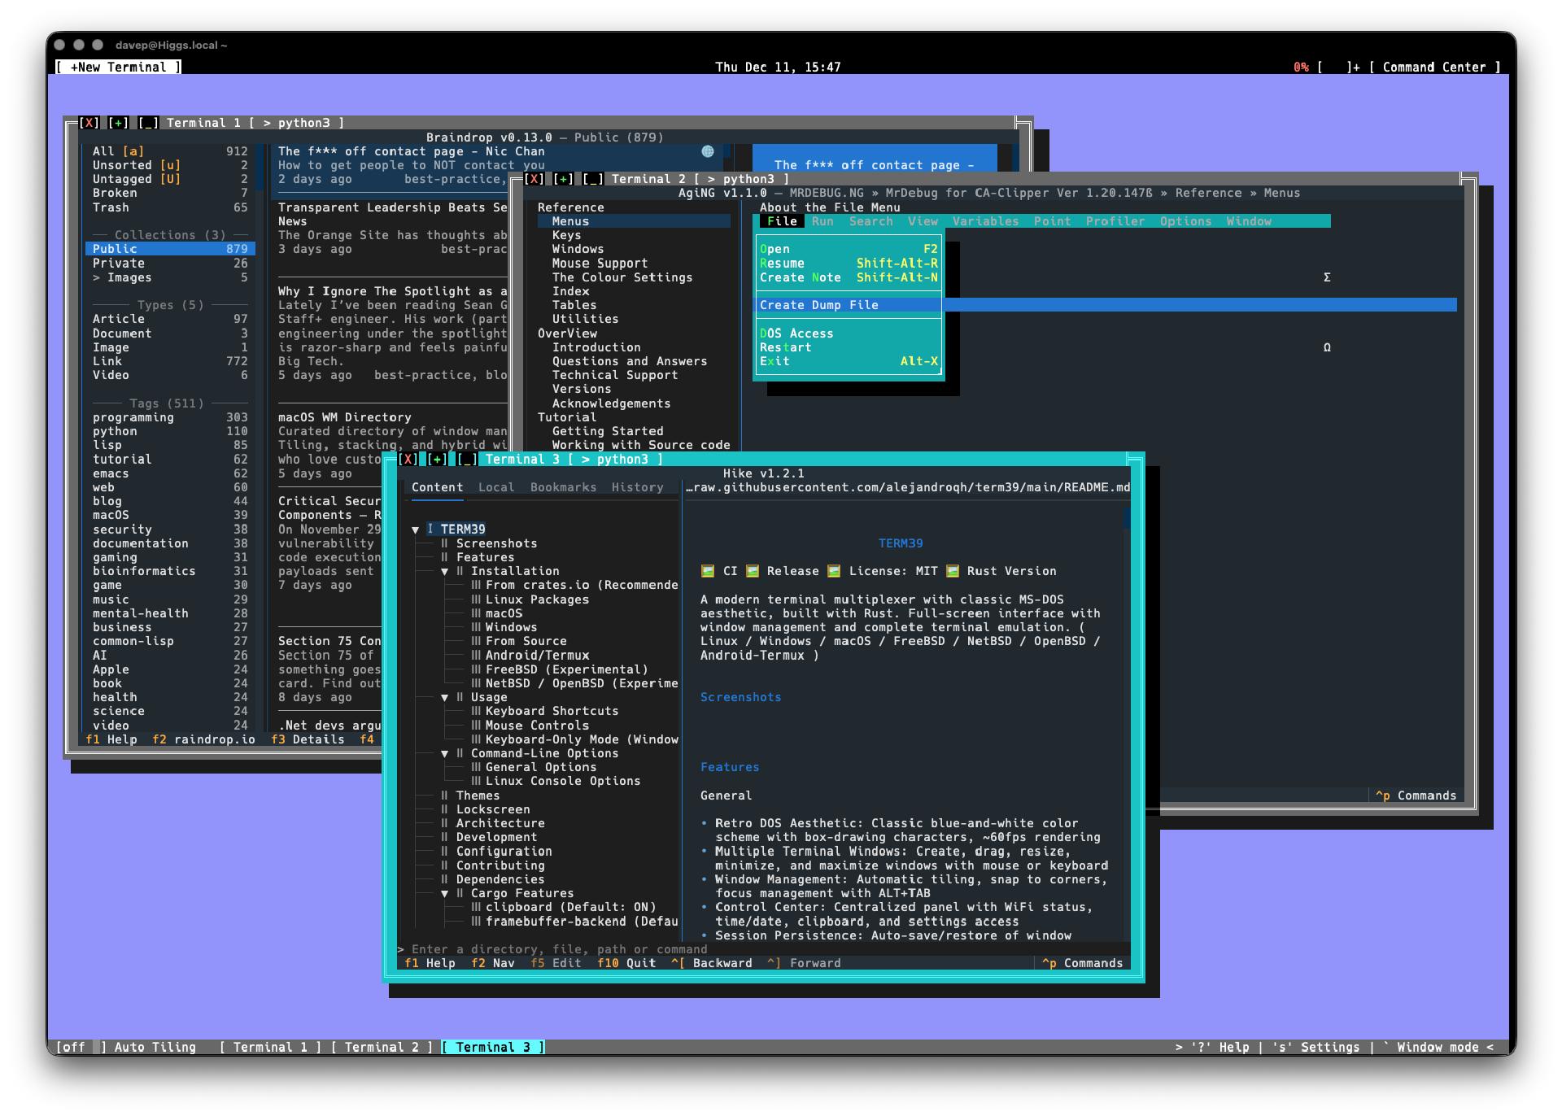The image size is (1562, 1116).
Task: Click the [_] minimize icon of Terminal 3
Action: coord(467,460)
